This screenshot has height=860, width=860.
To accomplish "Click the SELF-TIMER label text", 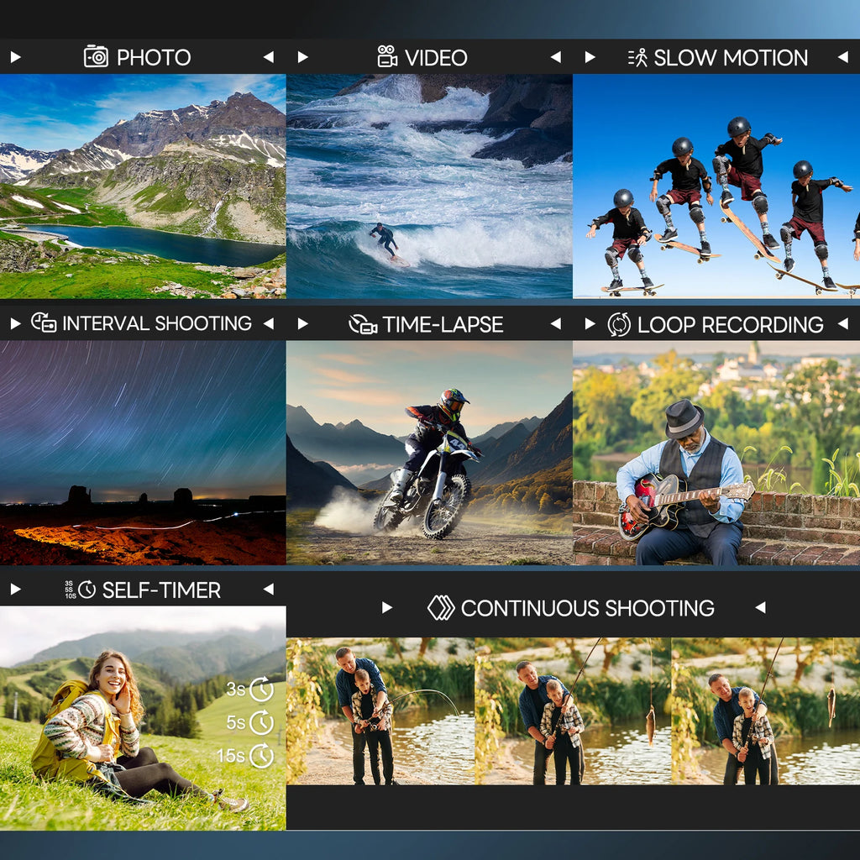I will [x=162, y=590].
